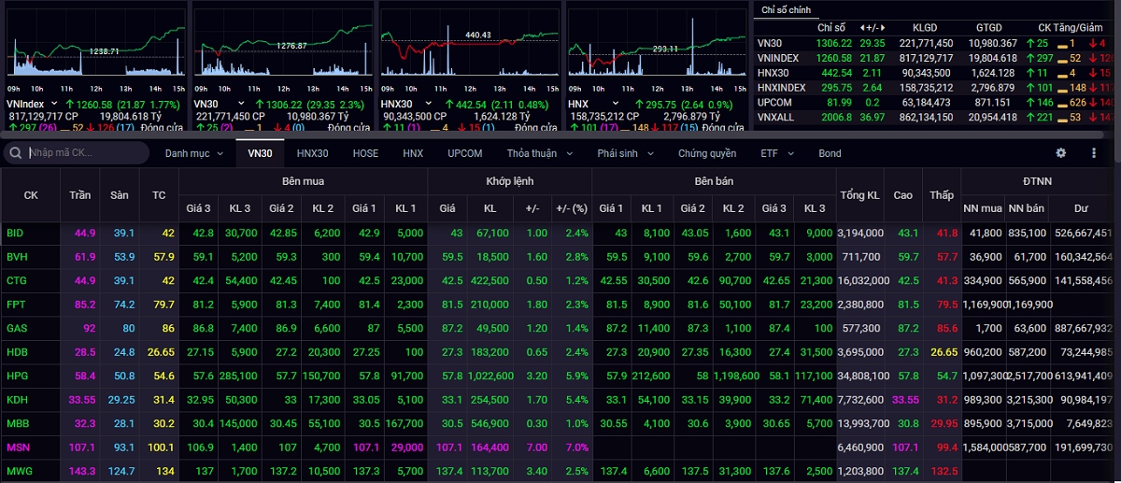Open the settings gear icon
This screenshot has width=1121, height=483.
(1060, 153)
